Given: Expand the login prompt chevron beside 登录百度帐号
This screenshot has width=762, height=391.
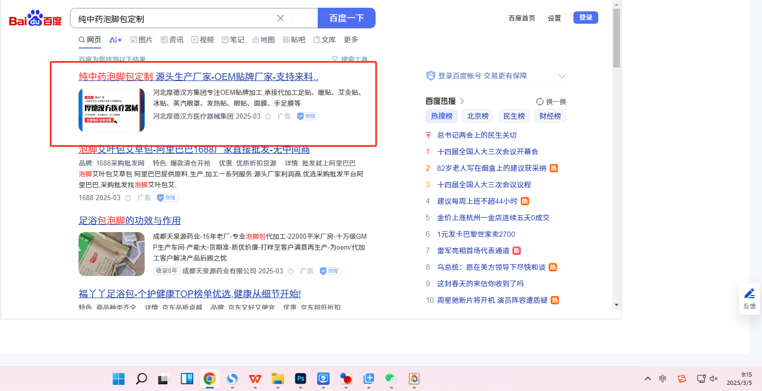Looking at the screenshot, I should coord(562,76).
